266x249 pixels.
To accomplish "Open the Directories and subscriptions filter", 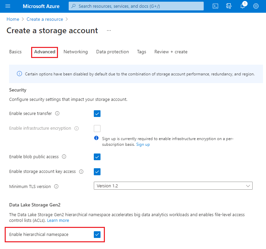I will 229,6.
